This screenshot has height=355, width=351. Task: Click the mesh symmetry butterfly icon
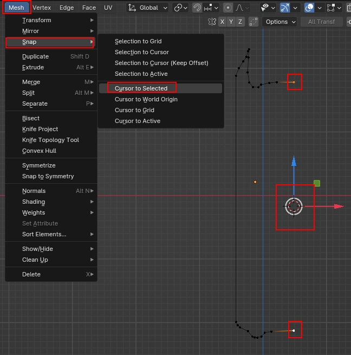[212, 22]
